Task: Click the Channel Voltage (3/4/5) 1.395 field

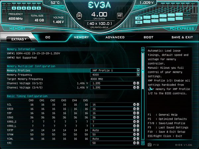Action: 115,87
